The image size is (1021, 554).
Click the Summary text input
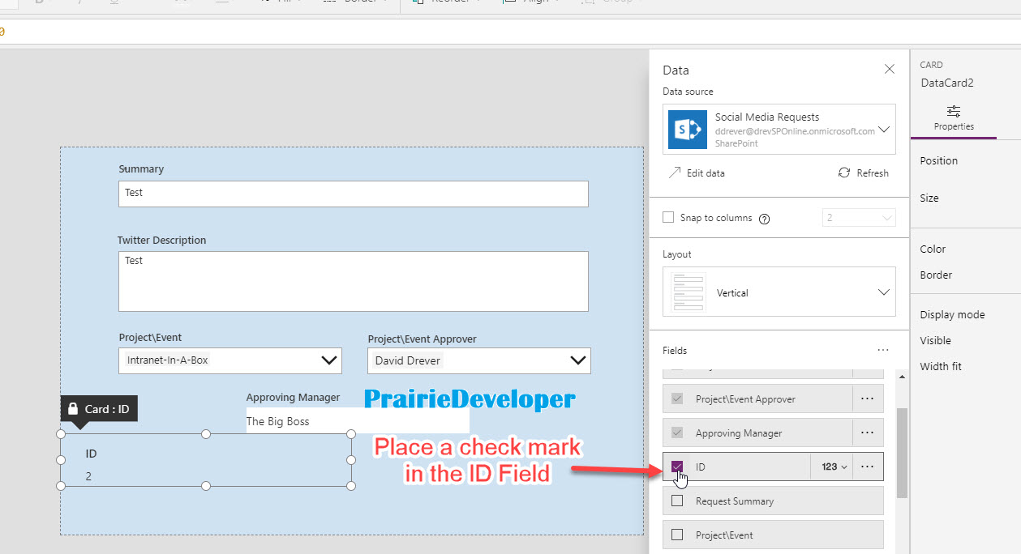[353, 194]
